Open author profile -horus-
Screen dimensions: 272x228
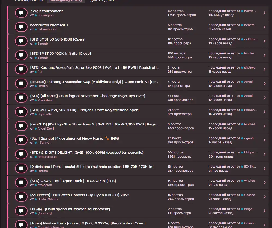pos(43,86)
